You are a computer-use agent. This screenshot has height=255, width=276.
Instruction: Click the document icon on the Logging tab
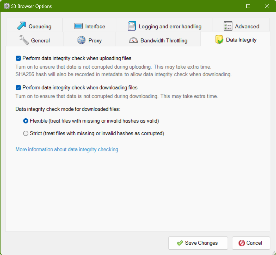click(132, 26)
